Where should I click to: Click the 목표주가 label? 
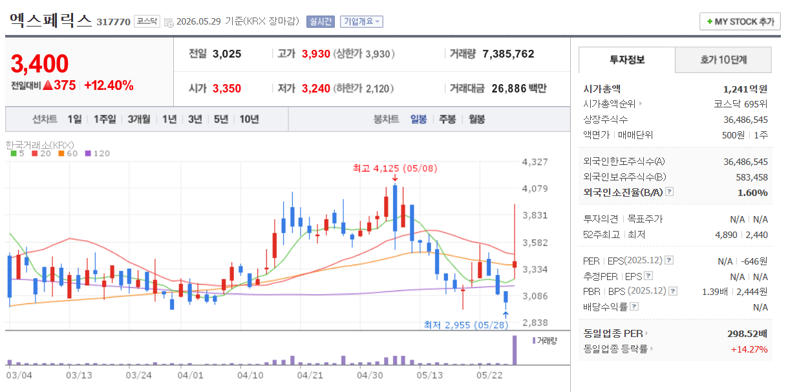point(644,219)
